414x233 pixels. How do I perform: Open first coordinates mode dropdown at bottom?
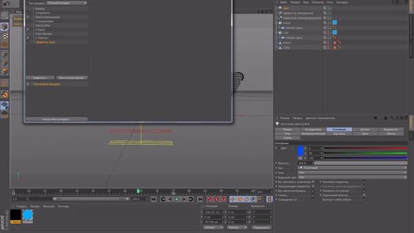point(213,227)
